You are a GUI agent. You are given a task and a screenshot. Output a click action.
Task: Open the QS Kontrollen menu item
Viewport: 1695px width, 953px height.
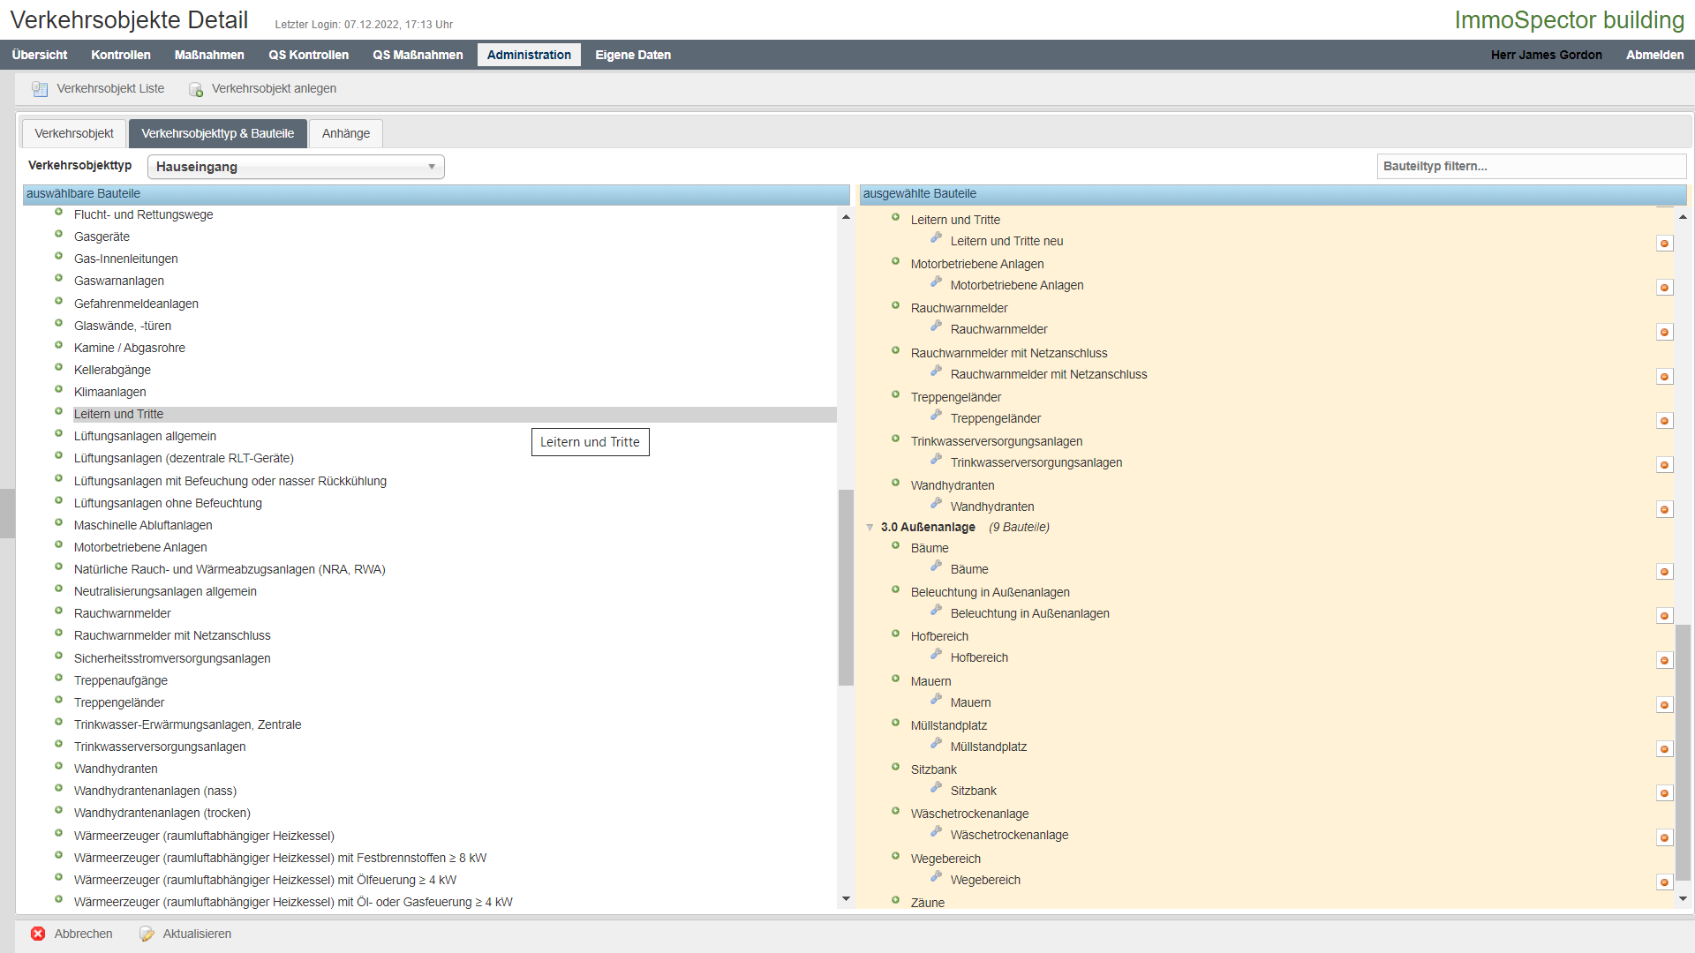click(x=308, y=55)
